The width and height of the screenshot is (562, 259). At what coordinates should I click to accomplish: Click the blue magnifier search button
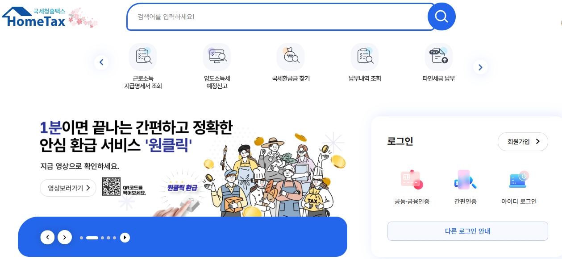click(441, 16)
